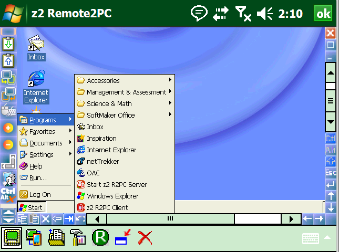Expand the Accessories submenu
The height and width of the screenshot is (252, 339).
pos(125,80)
